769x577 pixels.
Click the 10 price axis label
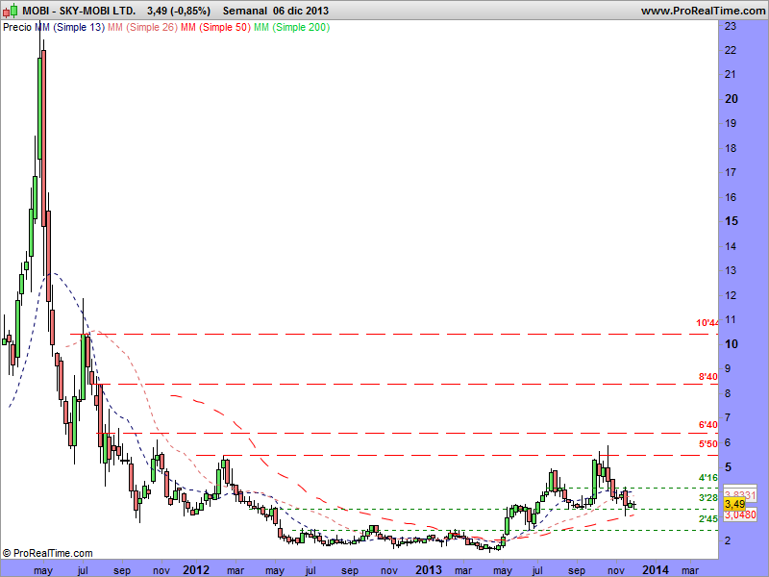pos(732,344)
